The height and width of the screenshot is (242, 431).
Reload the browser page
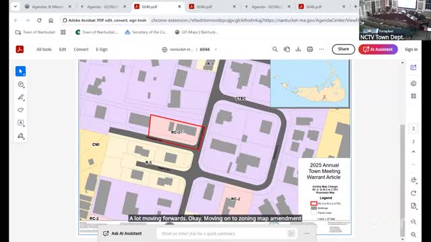[39, 20]
